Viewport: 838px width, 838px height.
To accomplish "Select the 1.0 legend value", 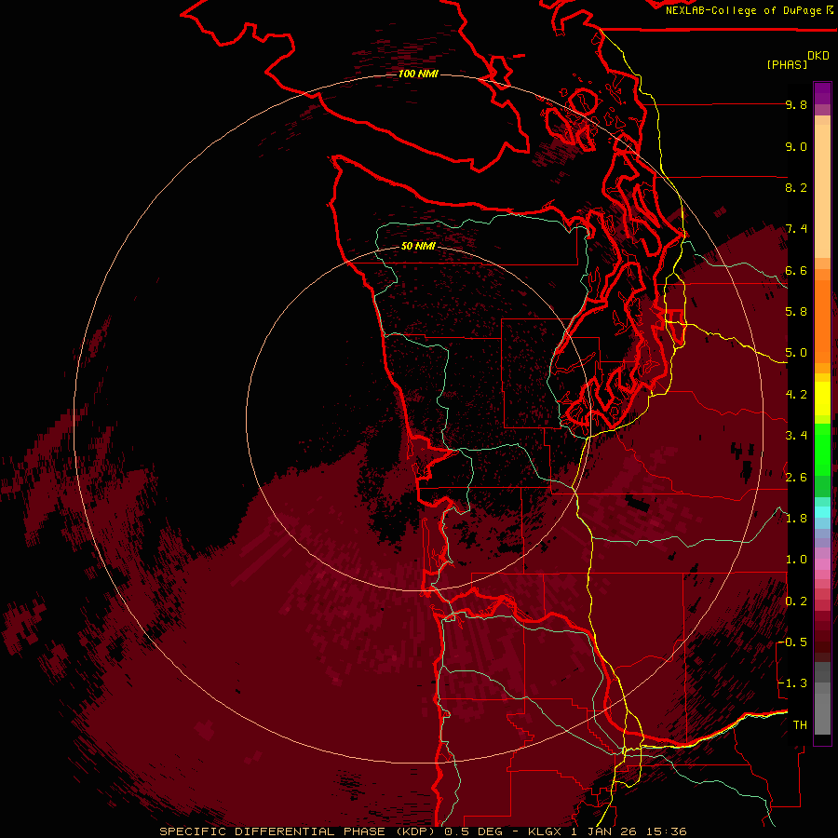I will [796, 560].
